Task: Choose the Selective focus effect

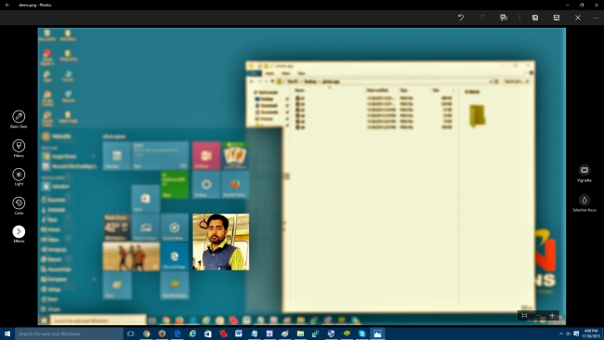Action: click(x=584, y=203)
